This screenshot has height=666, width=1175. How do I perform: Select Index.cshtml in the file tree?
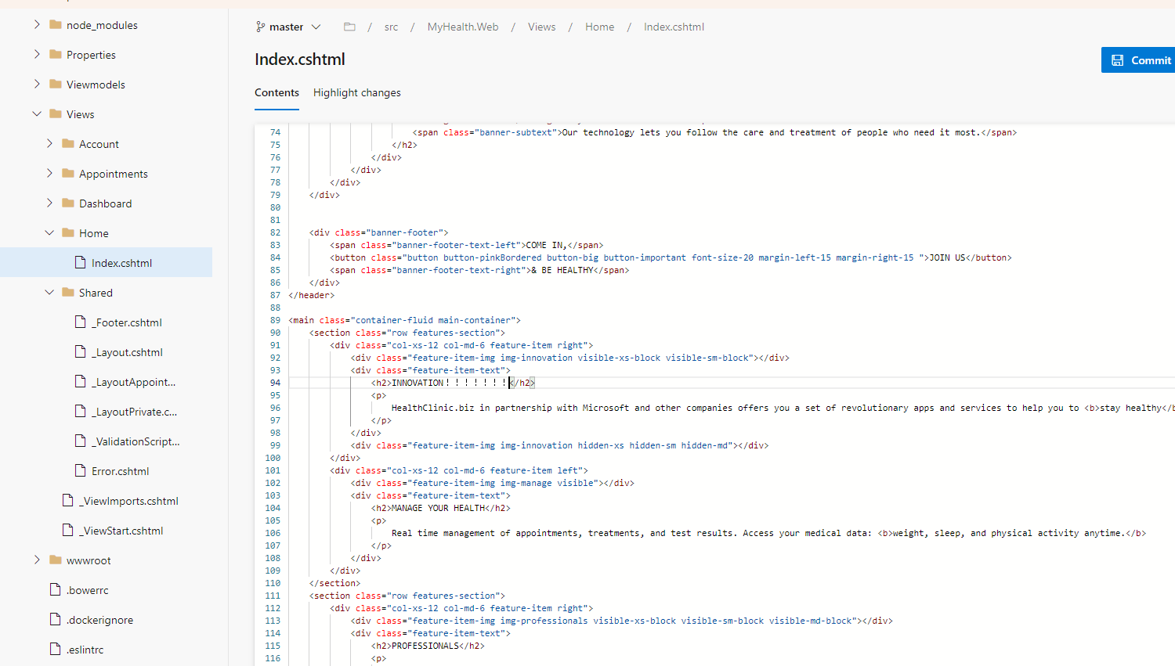pyautogui.click(x=106, y=263)
